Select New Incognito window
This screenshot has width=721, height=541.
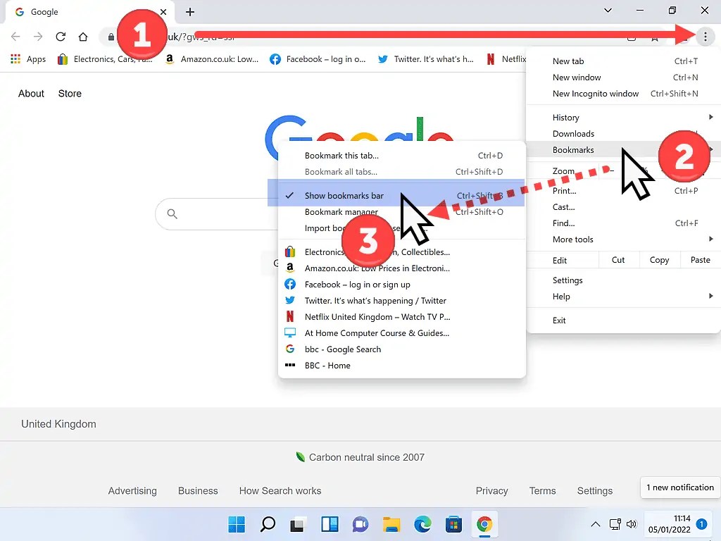click(623, 94)
